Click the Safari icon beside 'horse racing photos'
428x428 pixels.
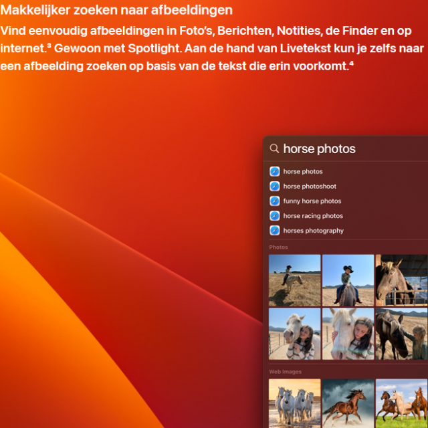[x=275, y=215]
